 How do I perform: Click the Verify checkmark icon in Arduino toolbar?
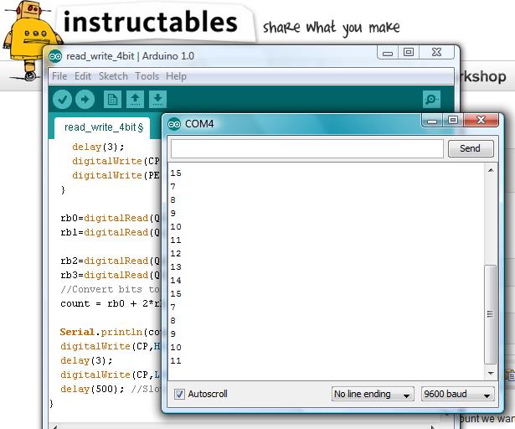(63, 99)
